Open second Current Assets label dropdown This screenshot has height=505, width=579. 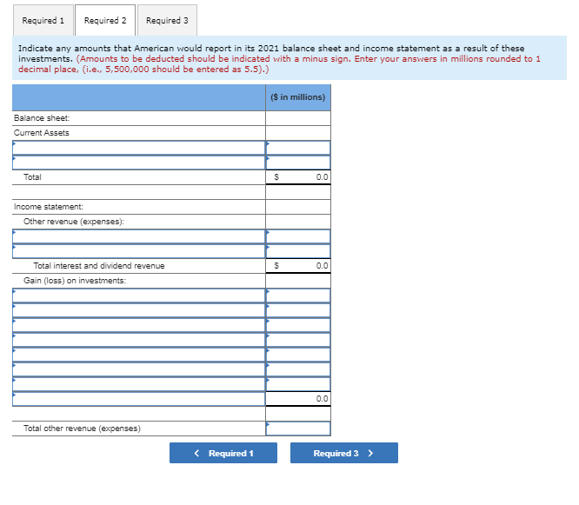point(139,163)
